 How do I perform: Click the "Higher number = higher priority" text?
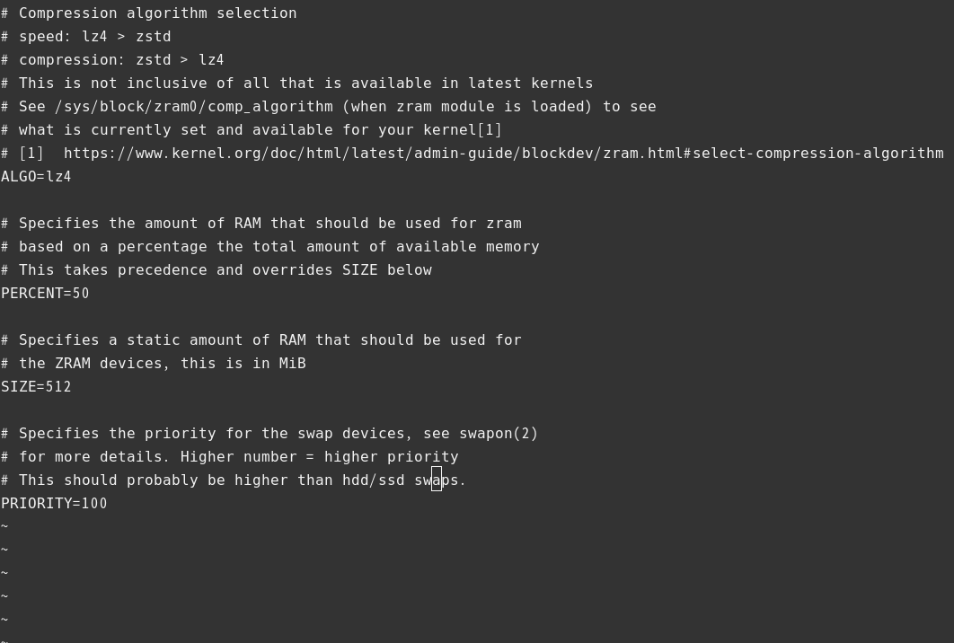click(x=319, y=457)
